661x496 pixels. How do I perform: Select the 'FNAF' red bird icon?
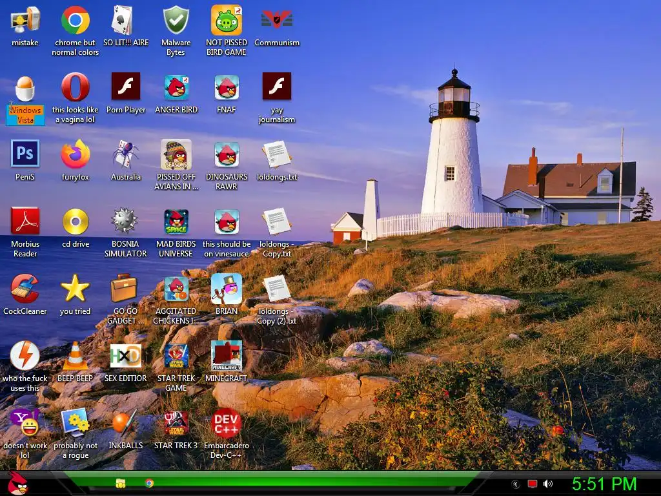click(x=227, y=87)
